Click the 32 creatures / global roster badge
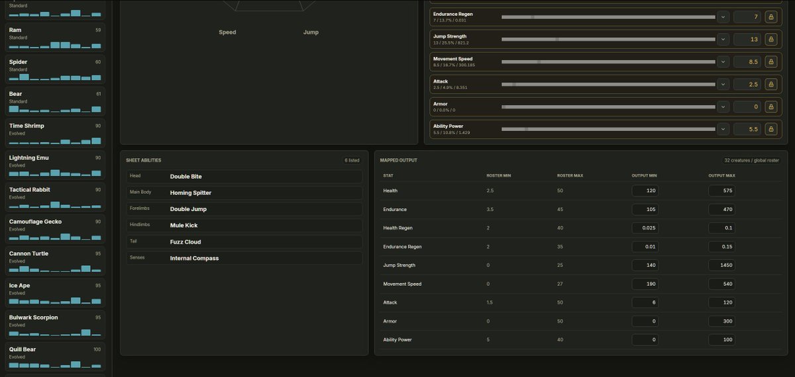The image size is (795, 377). [x=753, y=160]
